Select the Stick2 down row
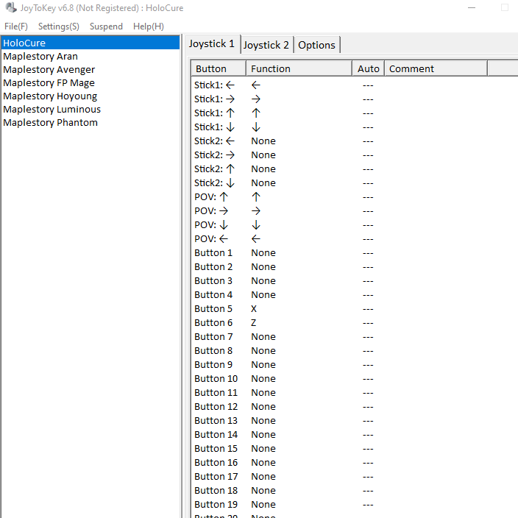Image resolution: width=518 pixels, height=518 pixels. [353, 182]
